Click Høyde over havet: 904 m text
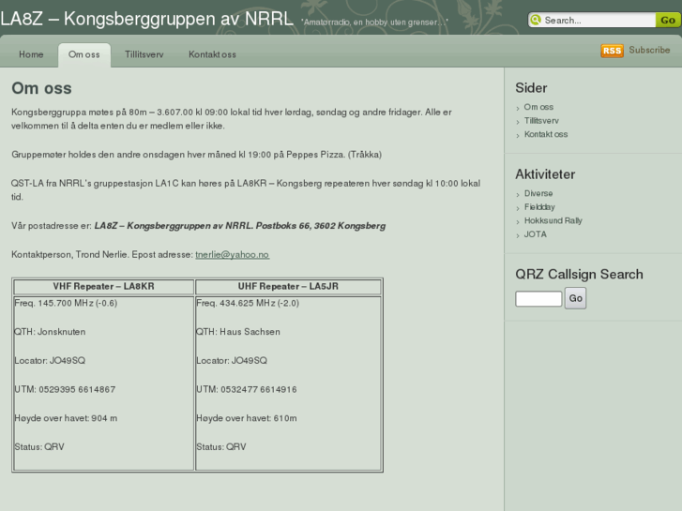 [x=66, y=418]
